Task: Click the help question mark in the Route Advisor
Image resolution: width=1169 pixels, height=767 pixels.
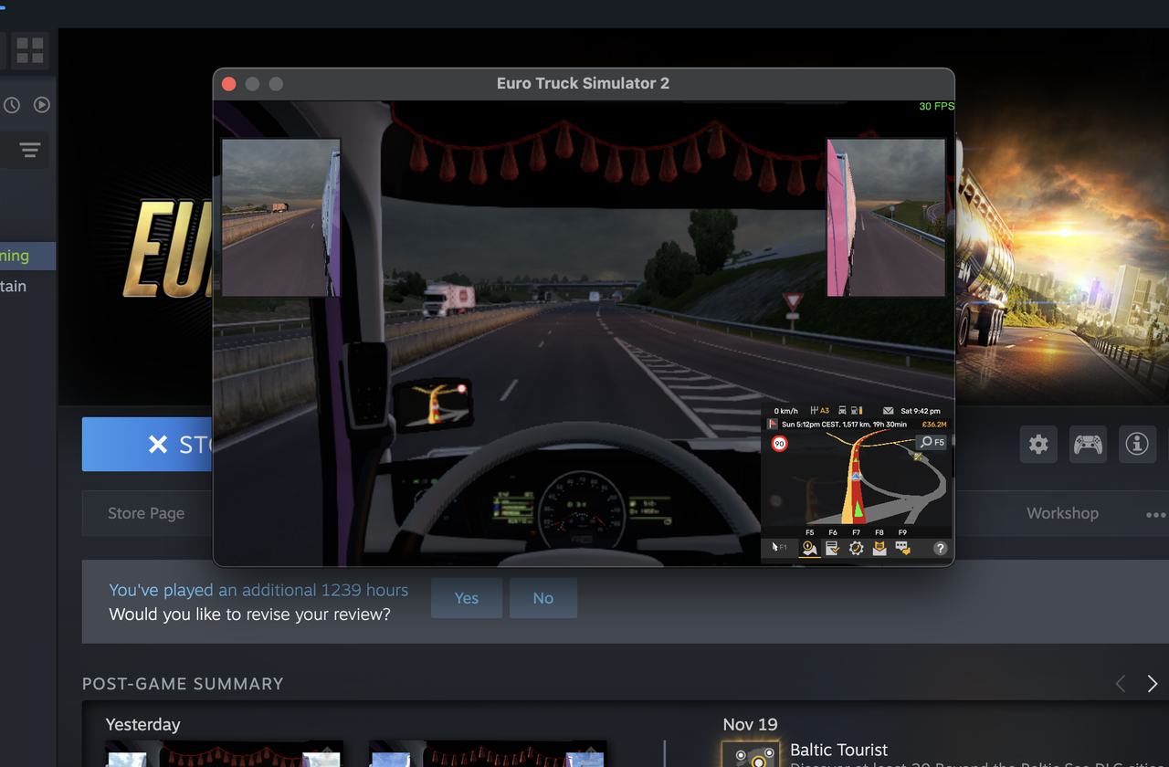Action: [x=940, y=548]
